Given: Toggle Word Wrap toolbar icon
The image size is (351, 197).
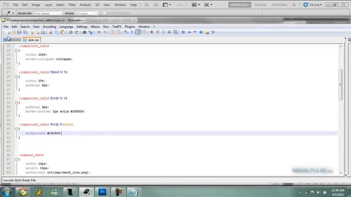Looking at the screenshot, I should pos(126,32).
